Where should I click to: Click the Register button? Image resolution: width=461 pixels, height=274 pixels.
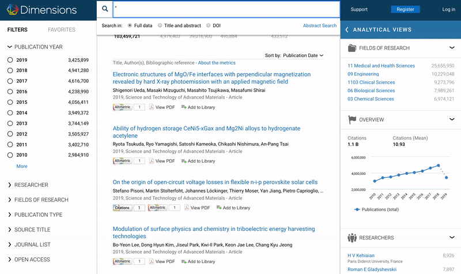coord(405,9)
